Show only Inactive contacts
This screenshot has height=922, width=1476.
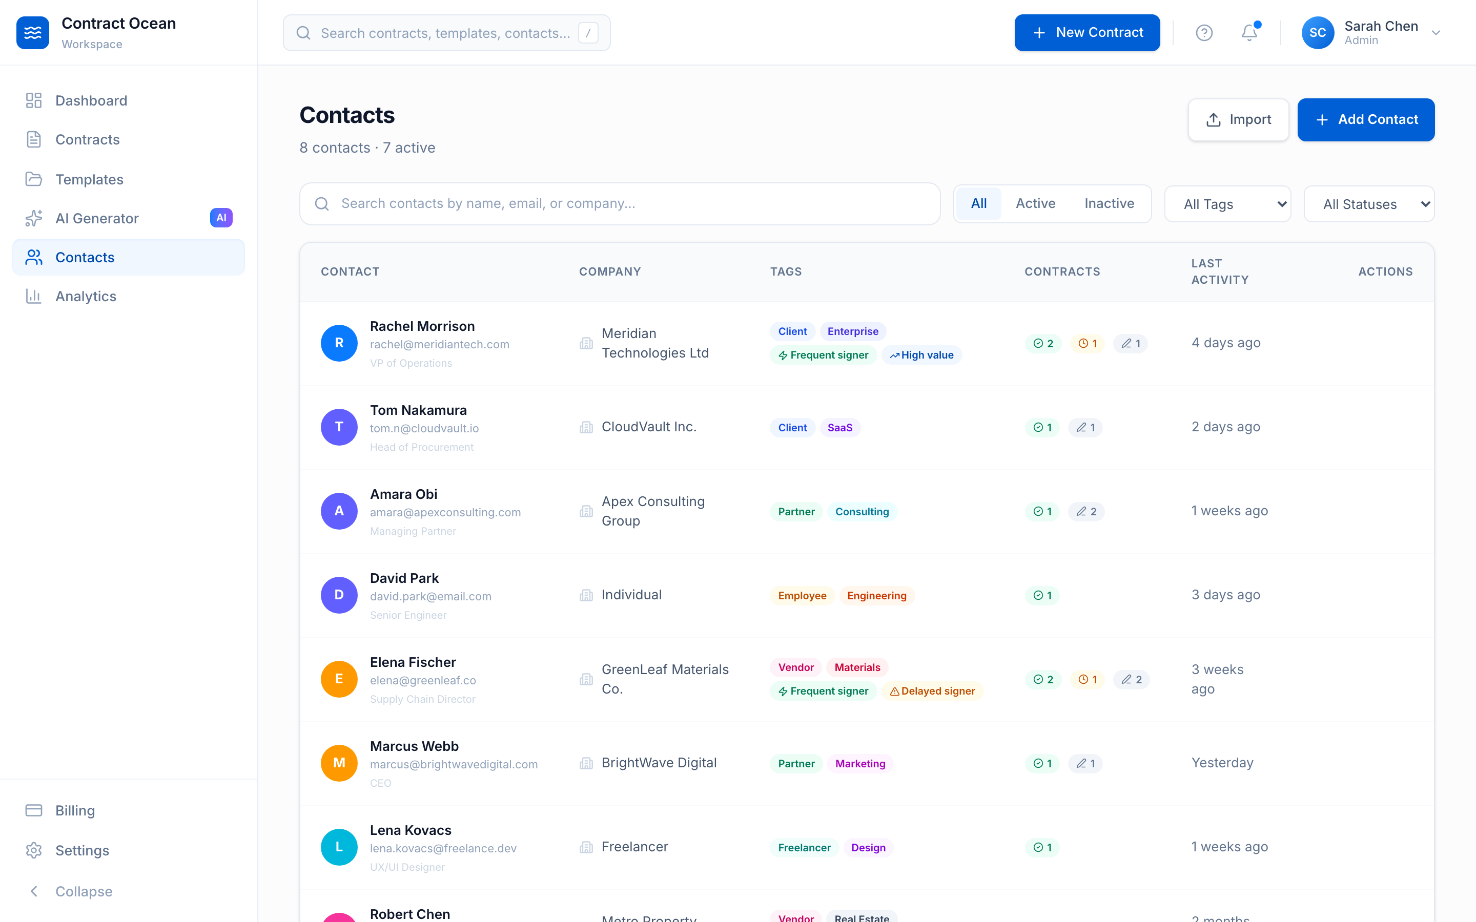1109,204
